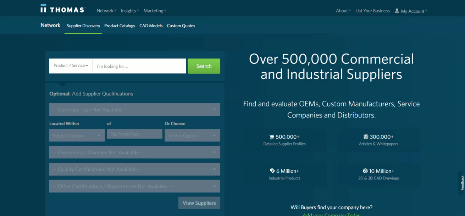Click the My Account user icon

tap(397, 11)
